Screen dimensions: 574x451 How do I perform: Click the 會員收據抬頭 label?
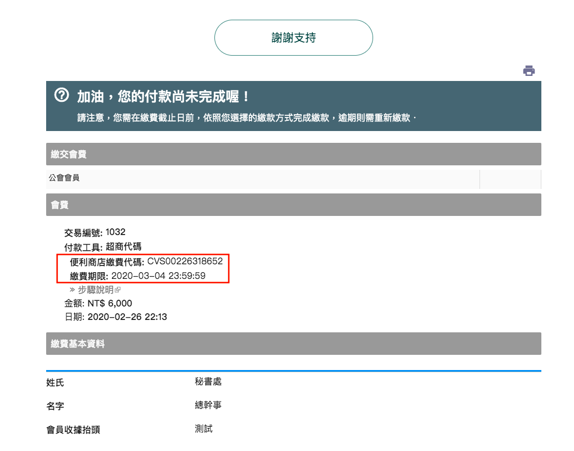coord(73,430)
